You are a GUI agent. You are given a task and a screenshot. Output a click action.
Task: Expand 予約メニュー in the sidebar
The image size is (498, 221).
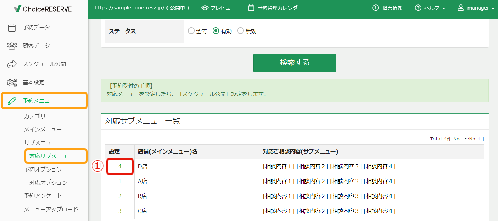[39, 101]
